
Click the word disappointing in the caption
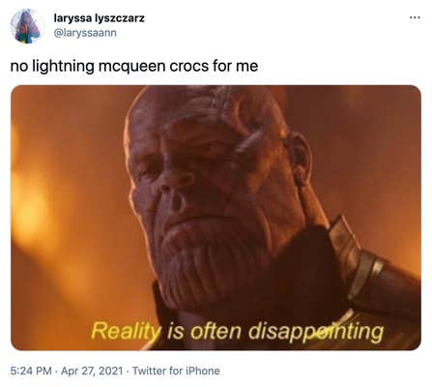[x=316, y=332]
